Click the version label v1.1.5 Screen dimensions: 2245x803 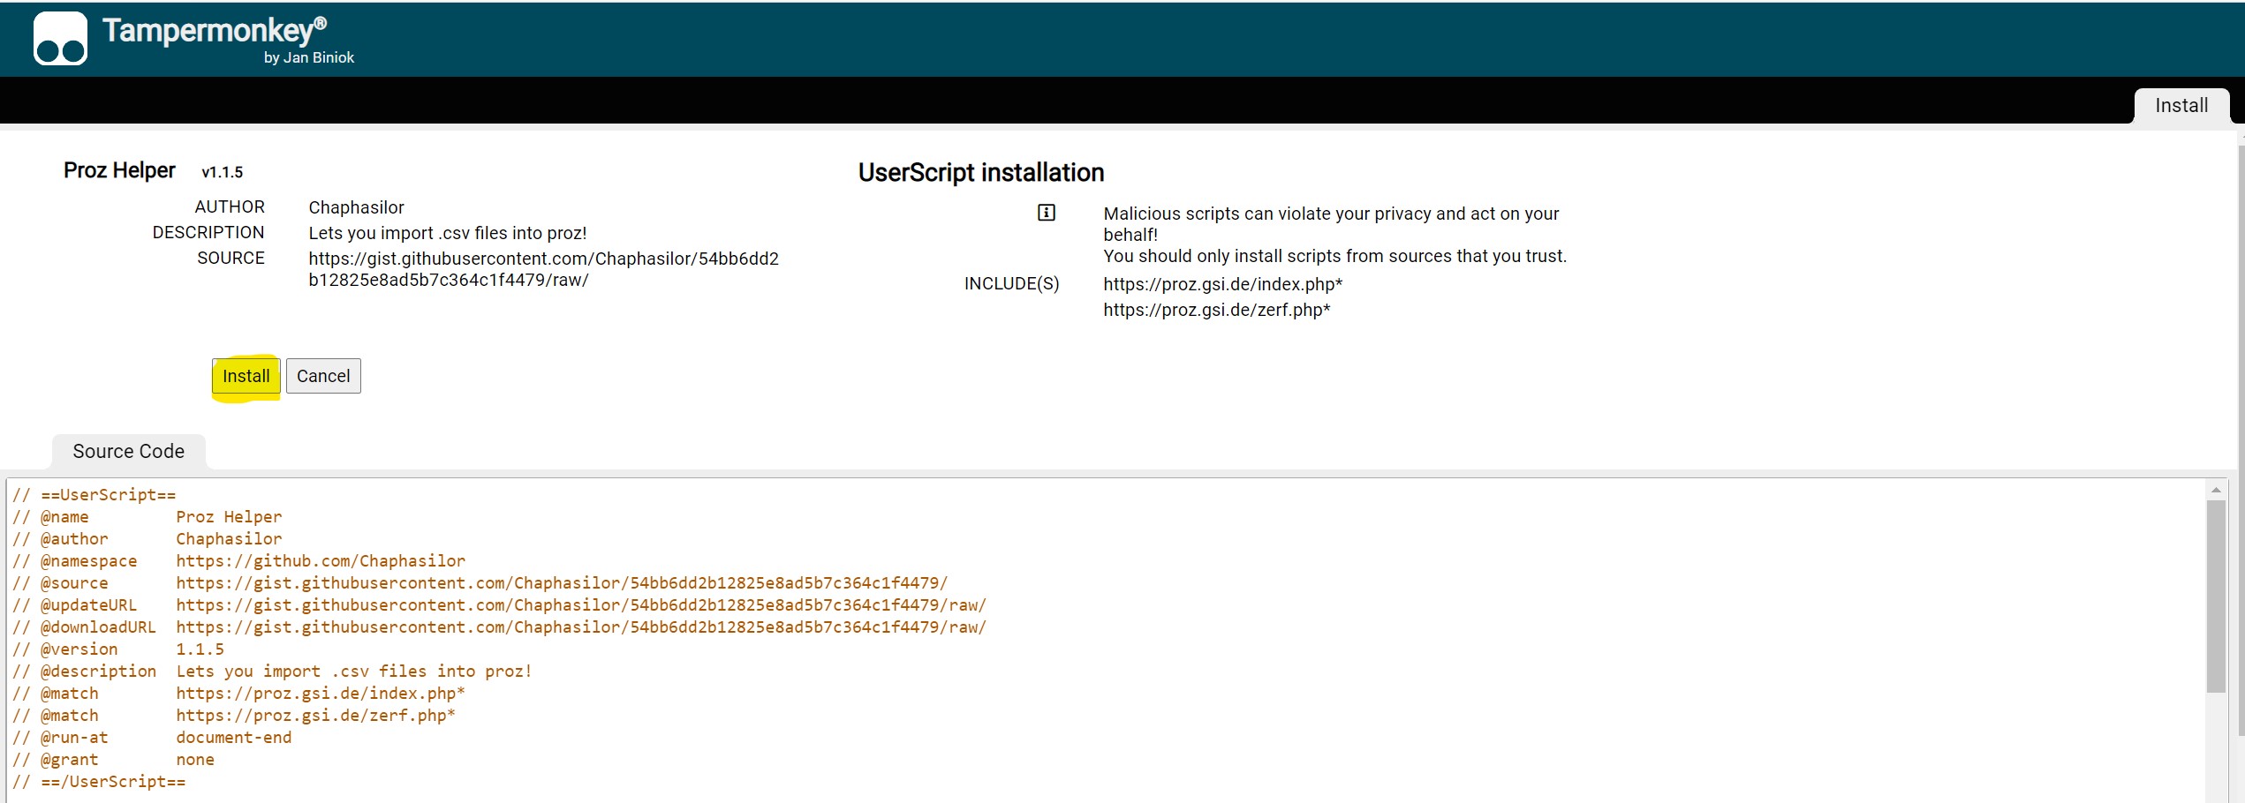(222, 172)
